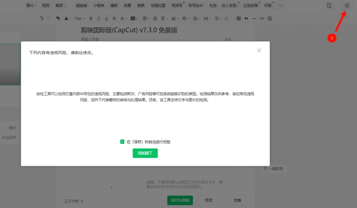Open the 搜索 insert option
Screen dimensions: 357x208
(141, 6)
